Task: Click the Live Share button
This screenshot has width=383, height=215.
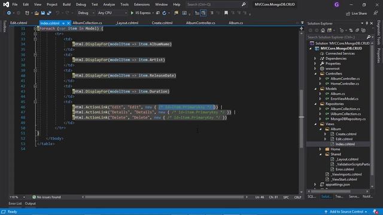Action: coord(357,13)
